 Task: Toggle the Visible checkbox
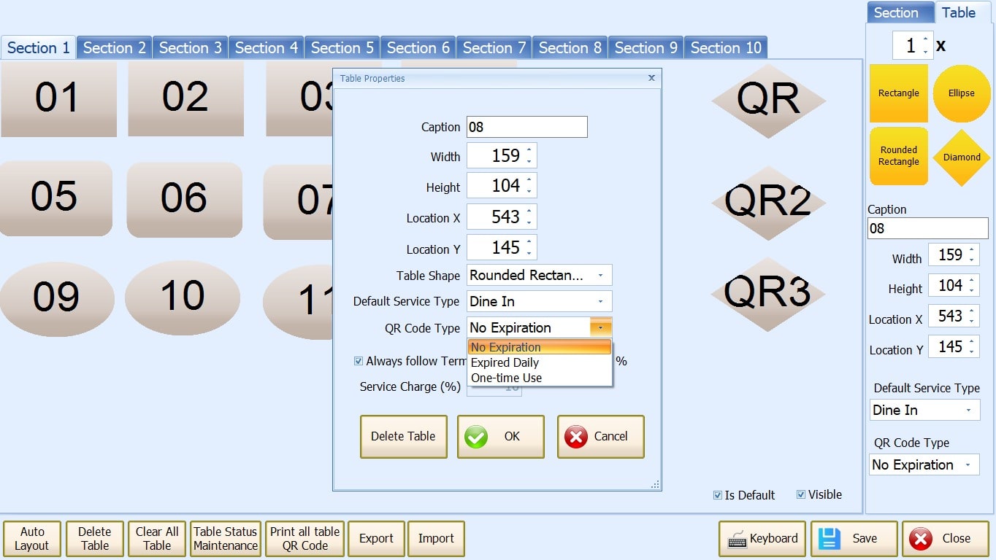pos(801,495)
